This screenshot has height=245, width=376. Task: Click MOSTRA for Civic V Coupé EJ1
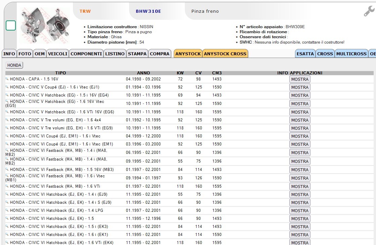[300, 87]
